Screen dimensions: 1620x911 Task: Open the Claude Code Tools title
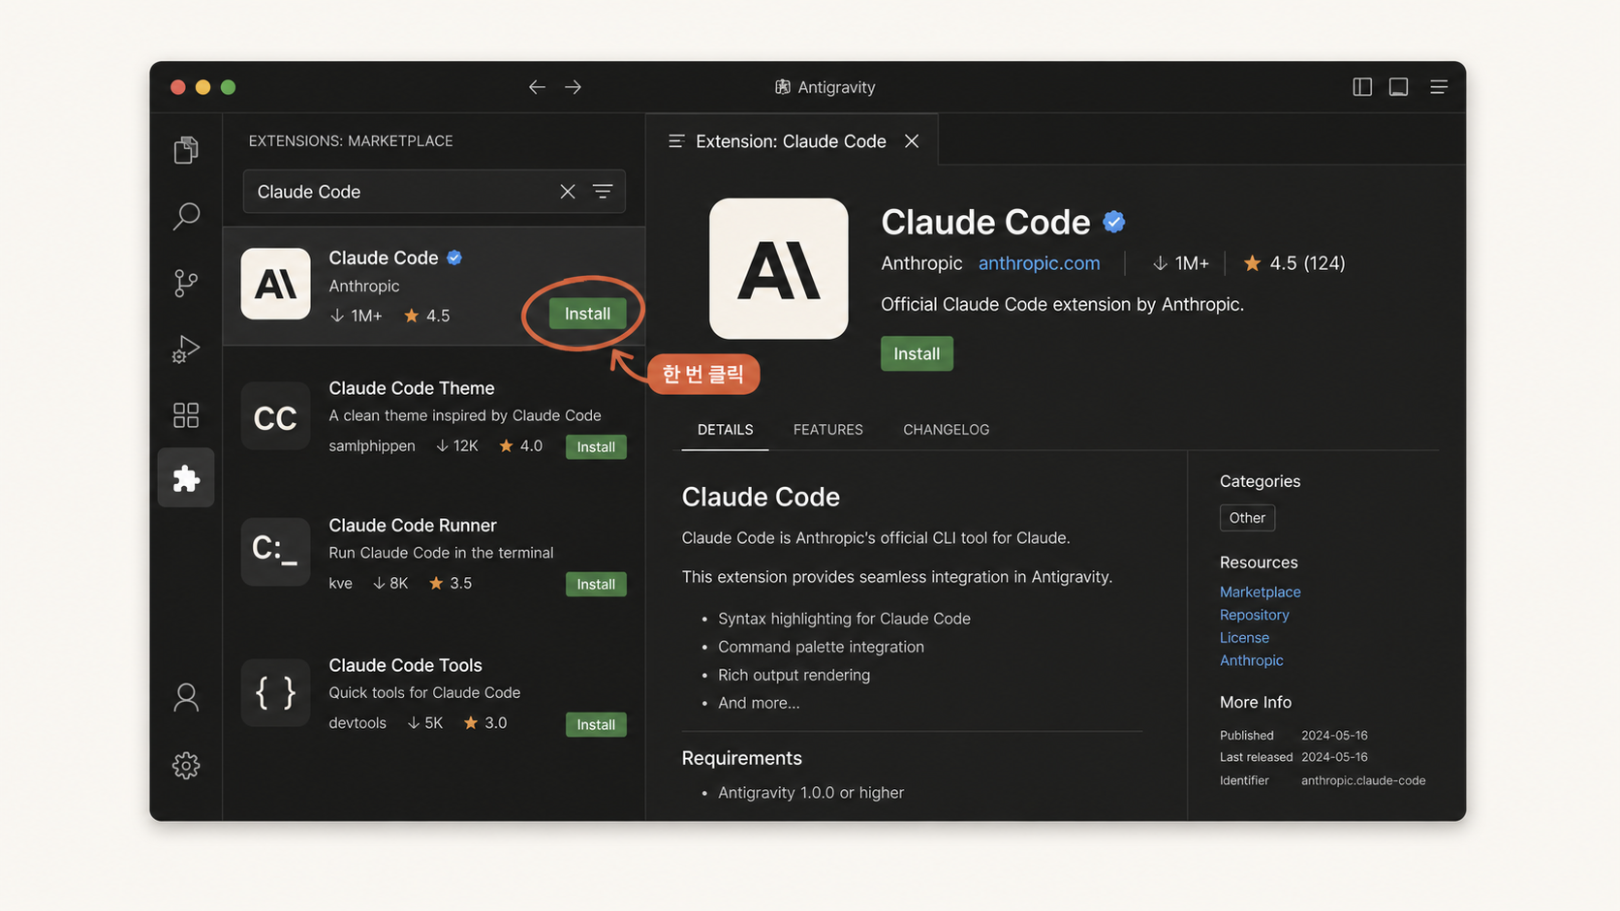[x=405, y=665]
